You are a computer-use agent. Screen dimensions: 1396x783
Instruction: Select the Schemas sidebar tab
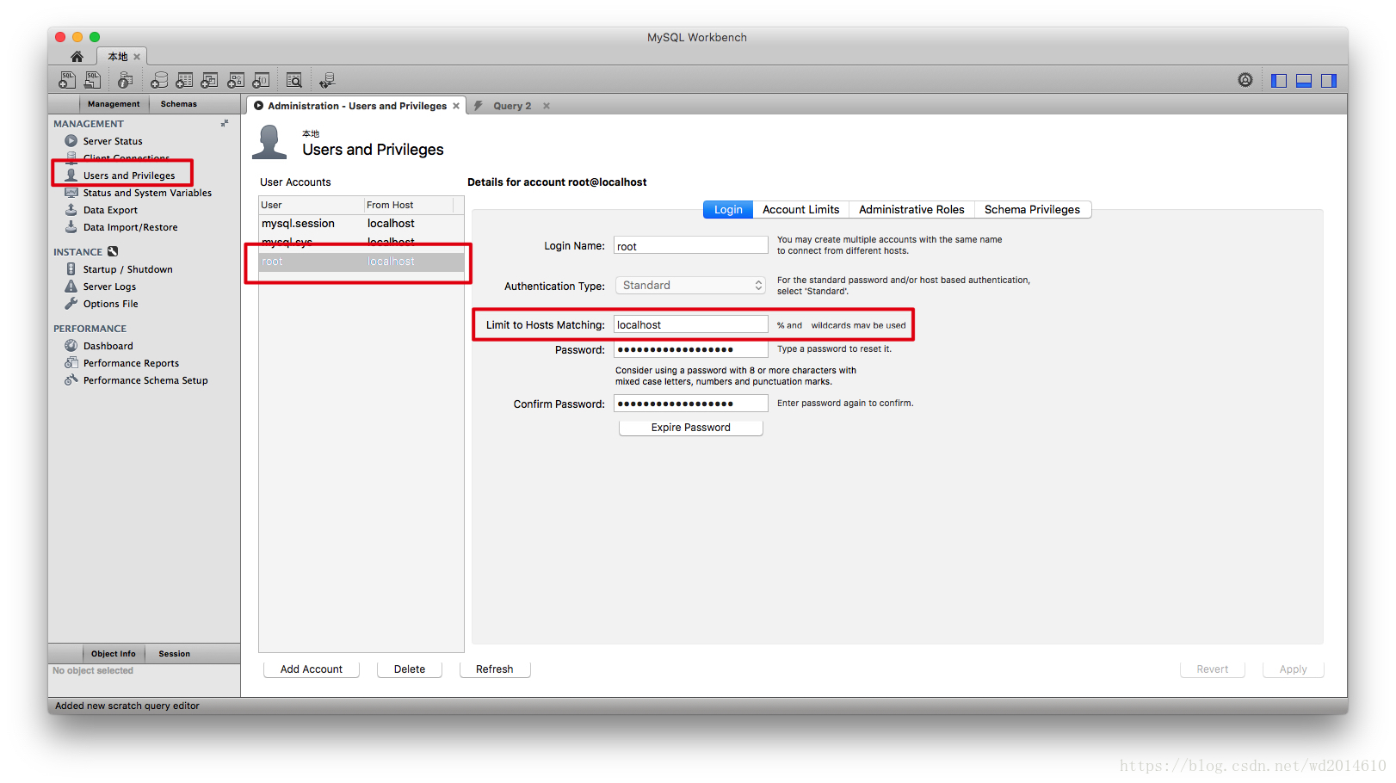179,104
